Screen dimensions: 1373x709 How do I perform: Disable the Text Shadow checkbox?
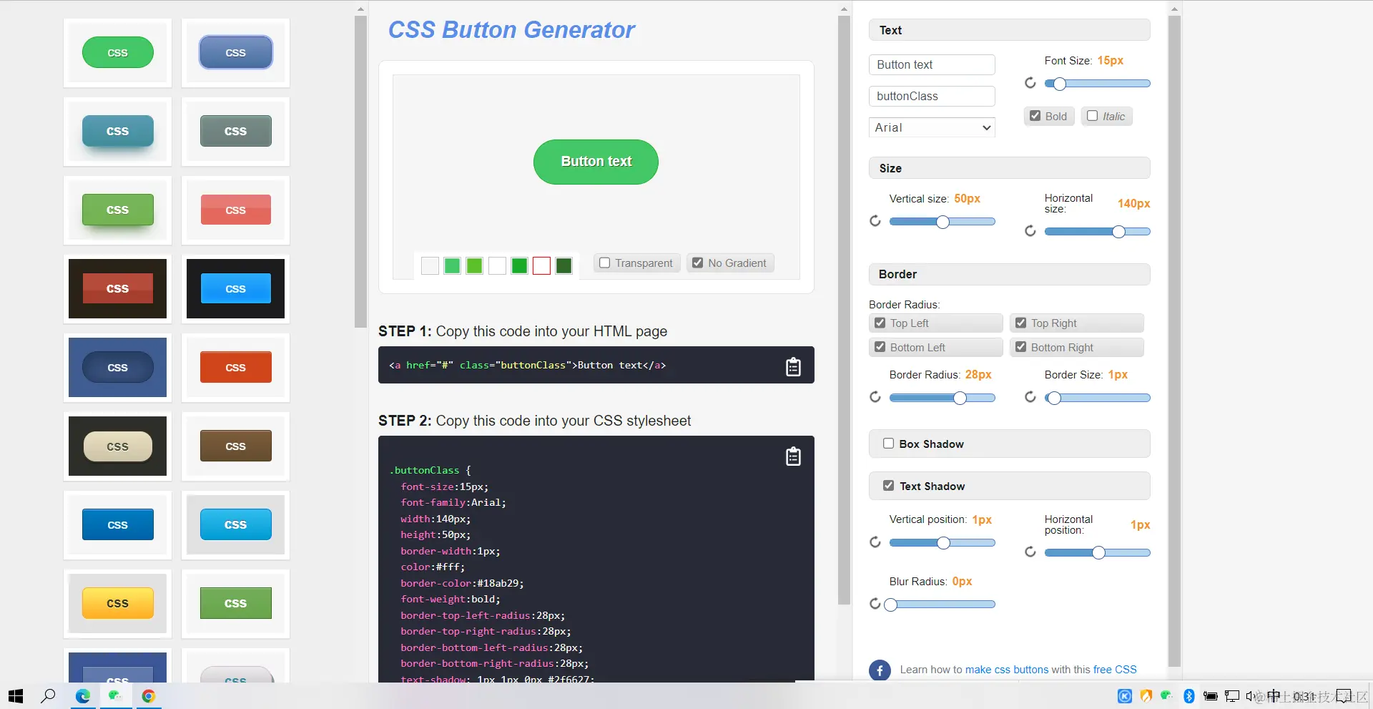click(x=888, y=486)
